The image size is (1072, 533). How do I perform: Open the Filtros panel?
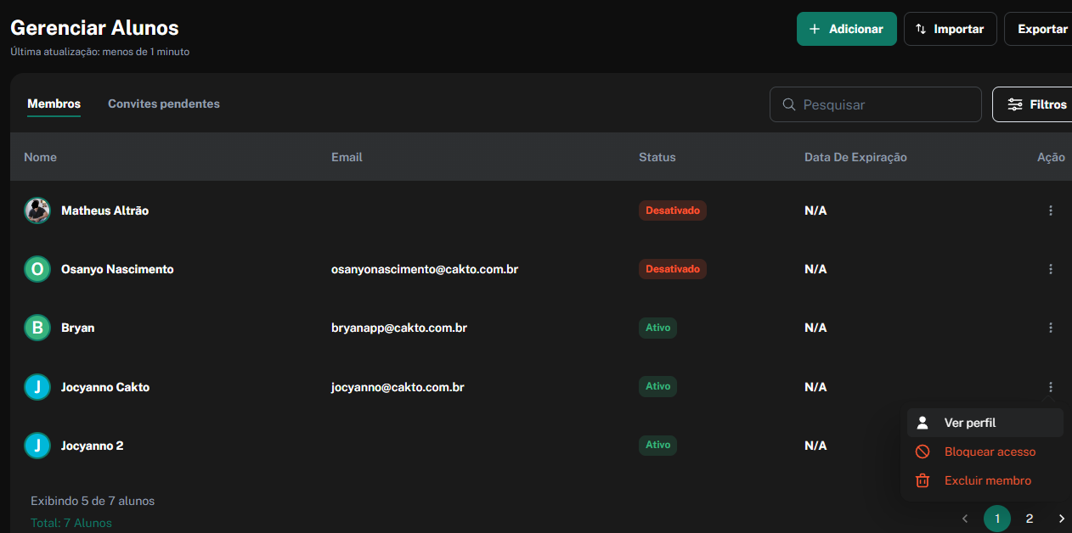click(1032, 104)
